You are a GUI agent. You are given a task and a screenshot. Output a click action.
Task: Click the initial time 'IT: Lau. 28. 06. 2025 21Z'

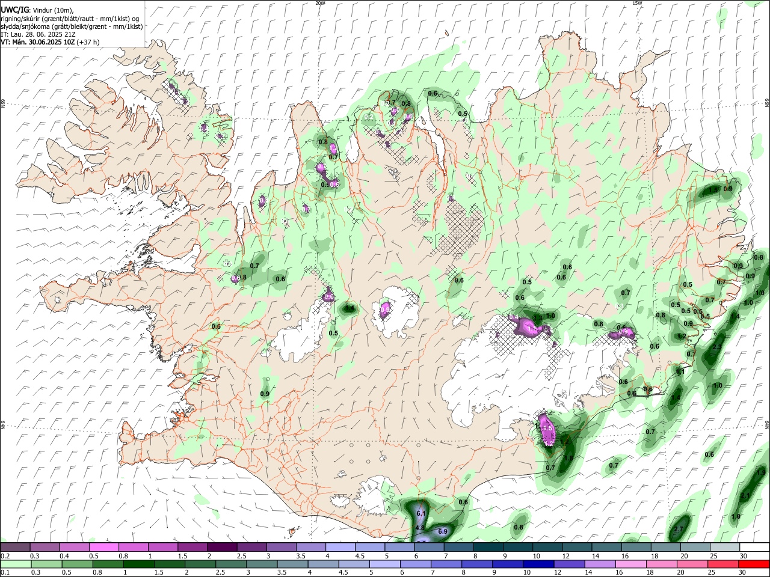(38, 34)
